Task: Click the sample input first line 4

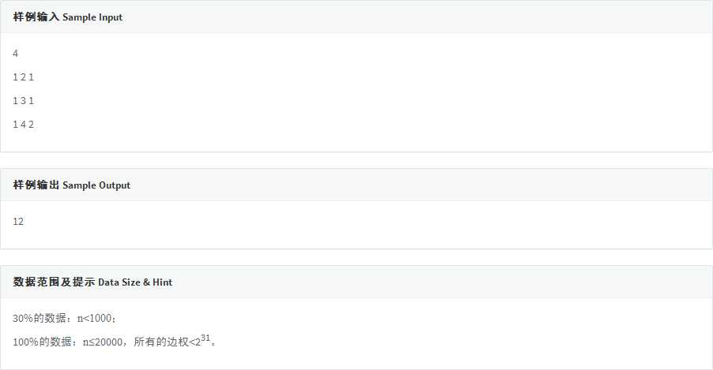Action: [16, 54]
